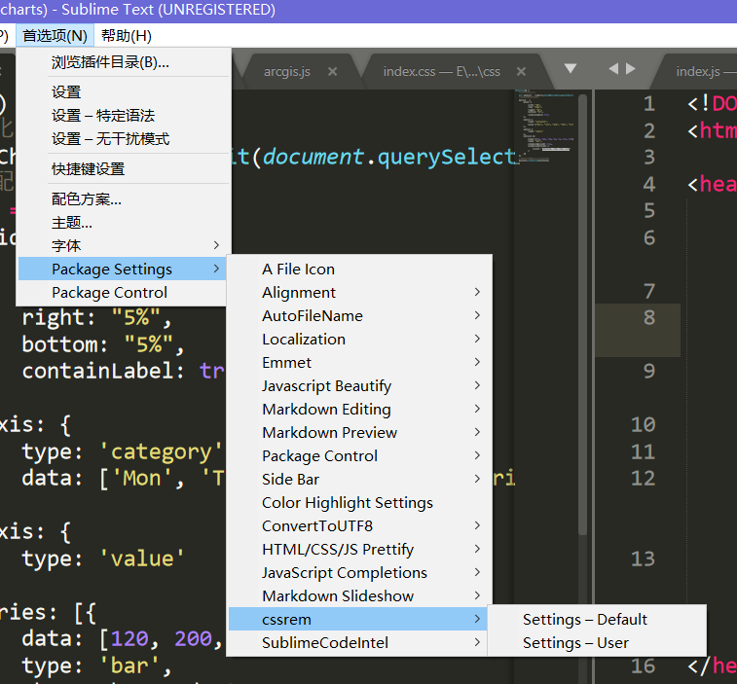The width and height of the screenshot is (737, 684).
Task: Choose 浏览插件目录(B)... menu entry
Action: point(110,63)
